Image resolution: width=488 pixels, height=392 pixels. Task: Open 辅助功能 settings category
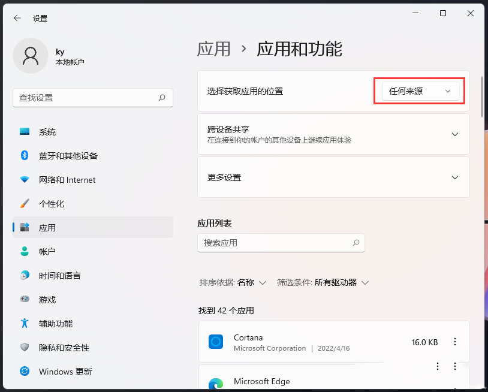coord(54,324)
